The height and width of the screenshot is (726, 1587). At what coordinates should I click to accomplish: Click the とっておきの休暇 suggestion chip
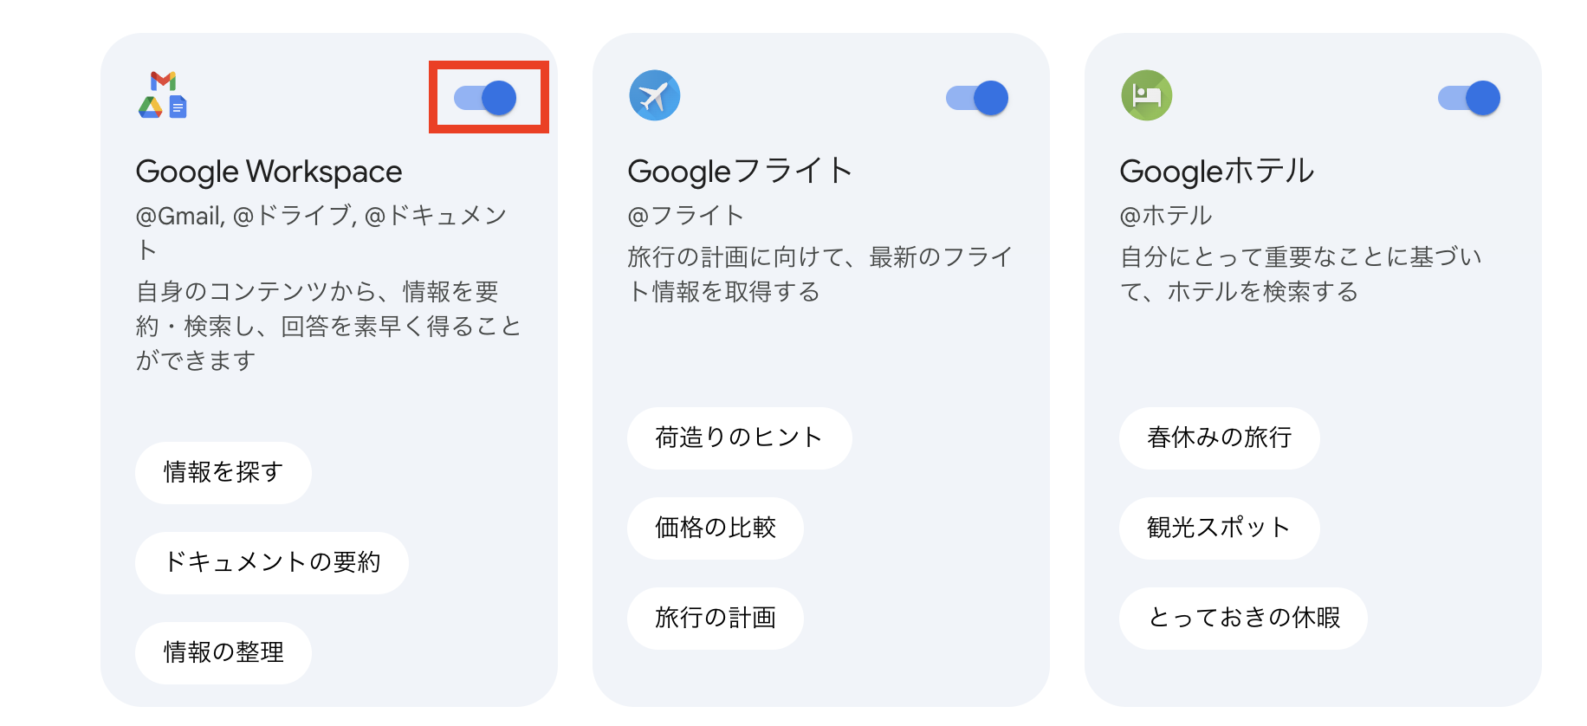click(x=1243, y=618)
